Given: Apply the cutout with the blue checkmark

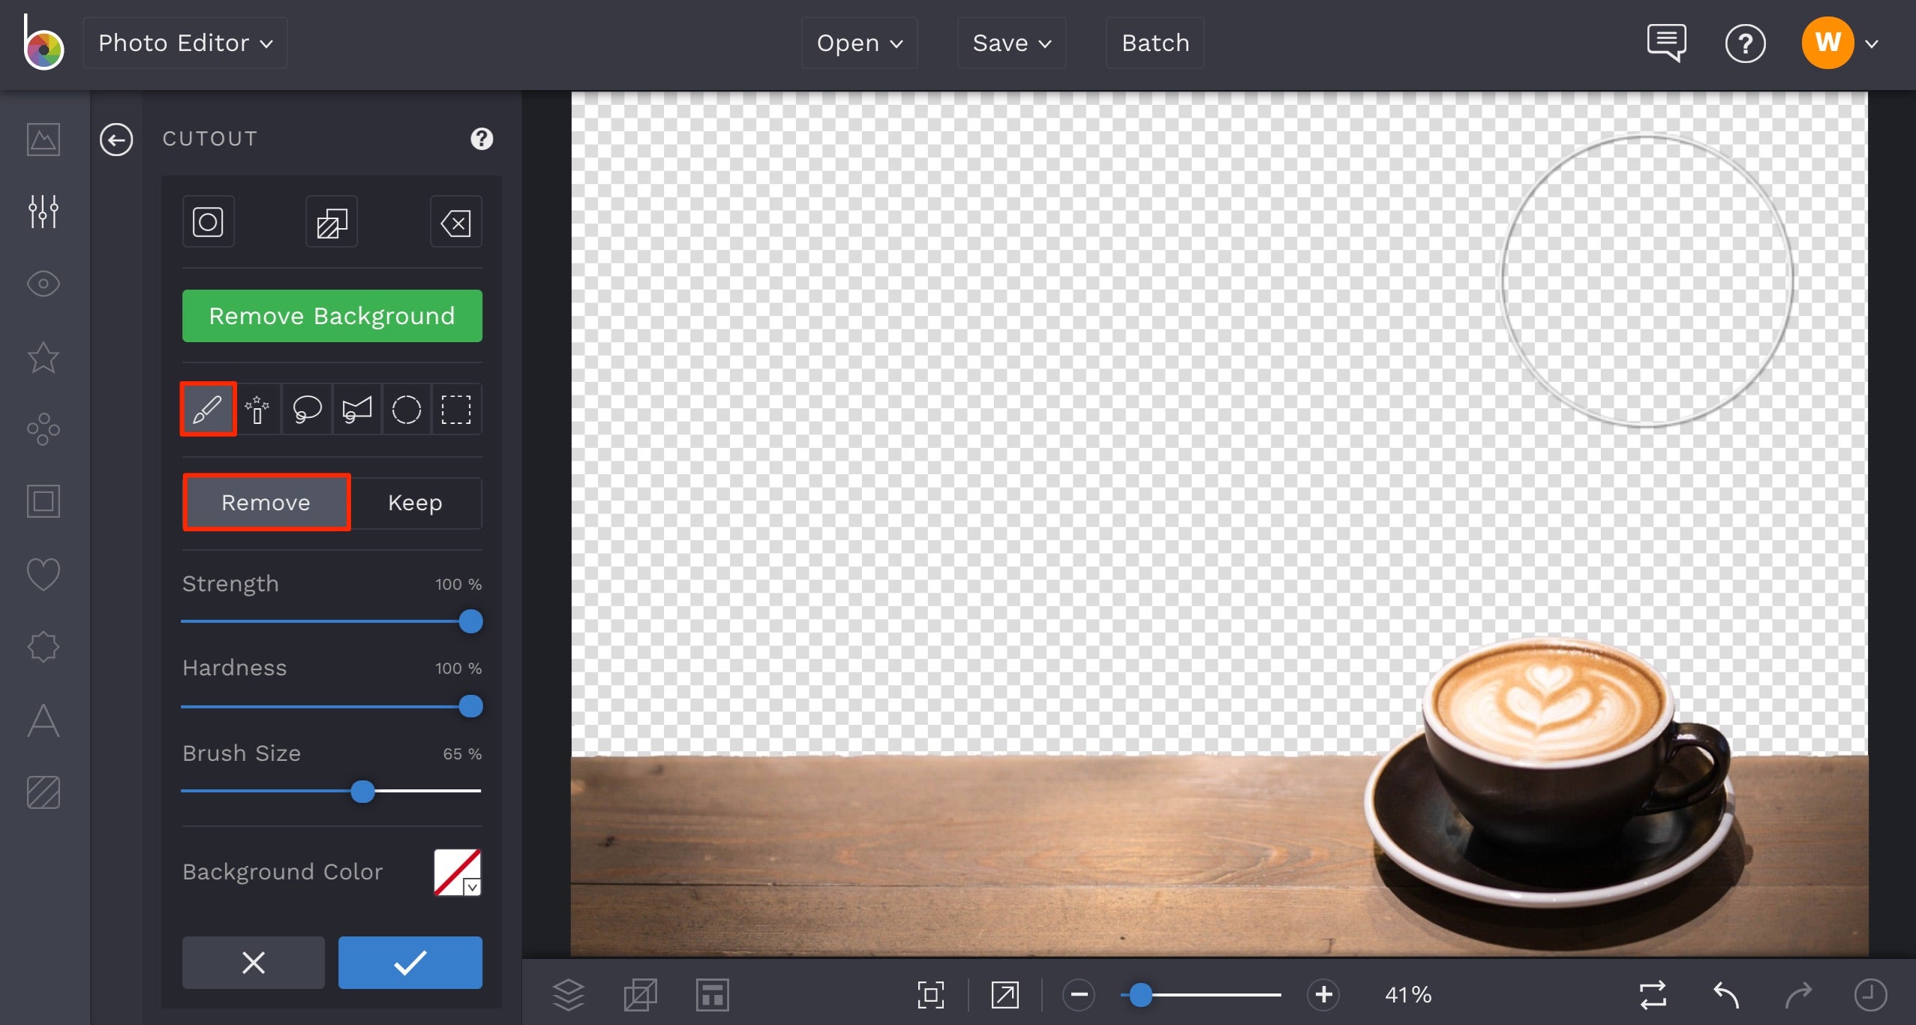Looking at the screenshot, I should click(x=410, y=962).
